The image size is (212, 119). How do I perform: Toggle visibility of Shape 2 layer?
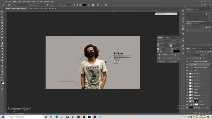pyautogui.click(x=187, y=89)
